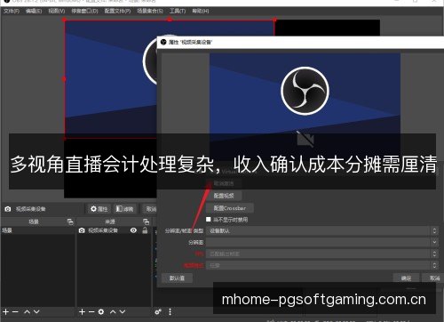Click the 配置Crossbar button
444x322 pixels.
230,208
